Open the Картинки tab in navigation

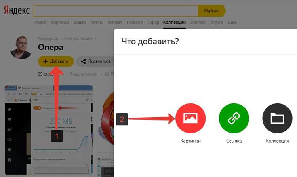click(60, 22)
